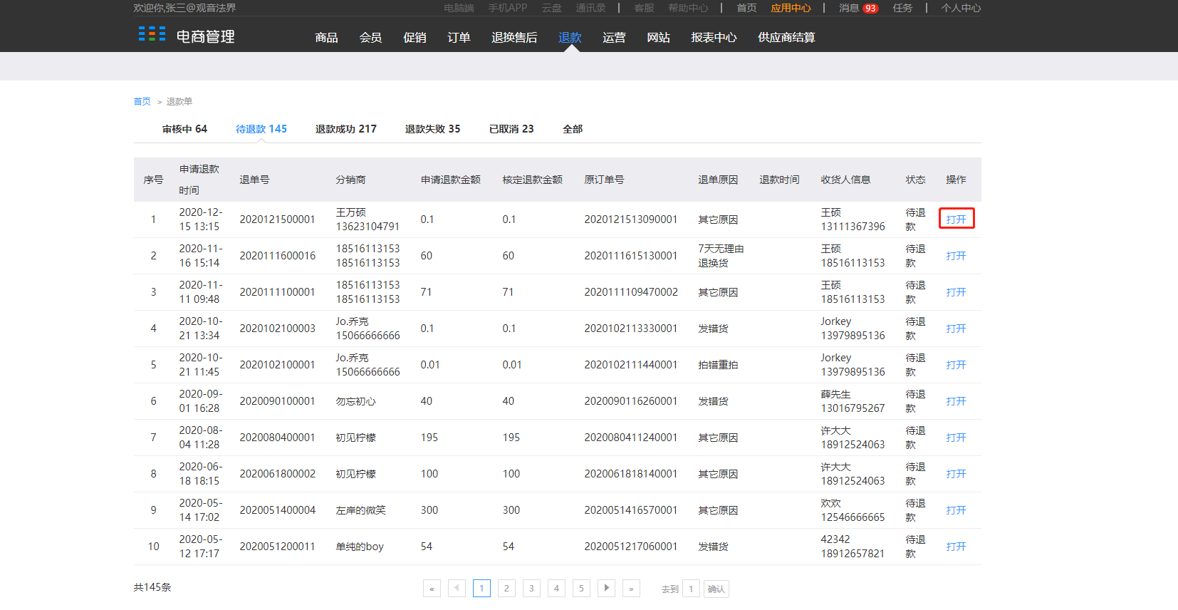Open refund 2020102100001 via 打开
This screenshot has height=610, width=1178.
(x=956, y=365)
